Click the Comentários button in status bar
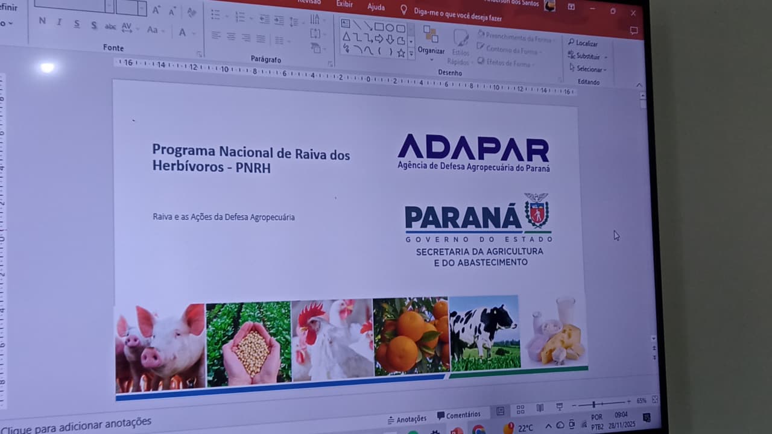 pyautogui.click(x=459, y=415)
